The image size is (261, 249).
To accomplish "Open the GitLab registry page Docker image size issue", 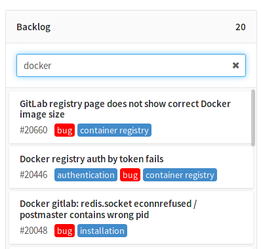I will point(125,109).
